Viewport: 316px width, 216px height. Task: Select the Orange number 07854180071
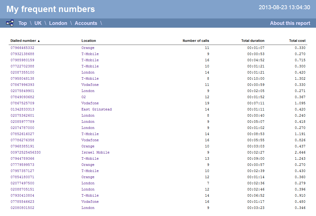[22, 177]
